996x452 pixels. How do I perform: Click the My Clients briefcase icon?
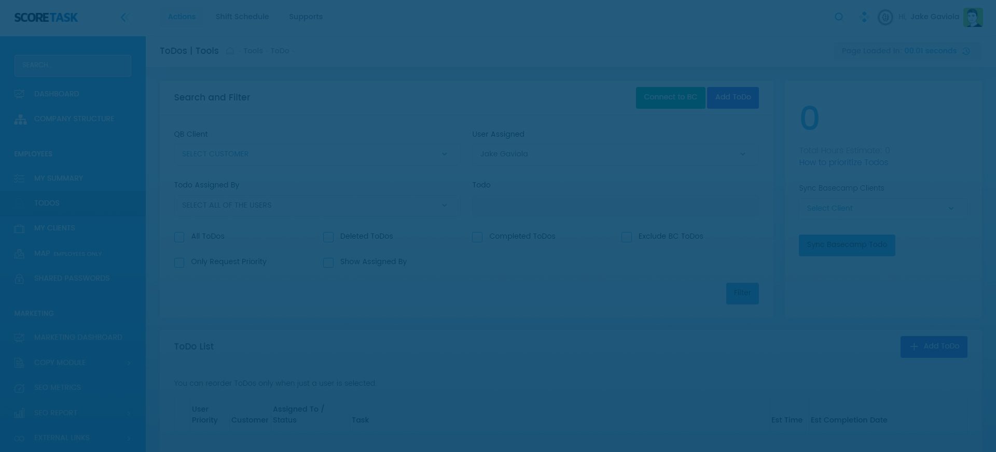(19, 228)
